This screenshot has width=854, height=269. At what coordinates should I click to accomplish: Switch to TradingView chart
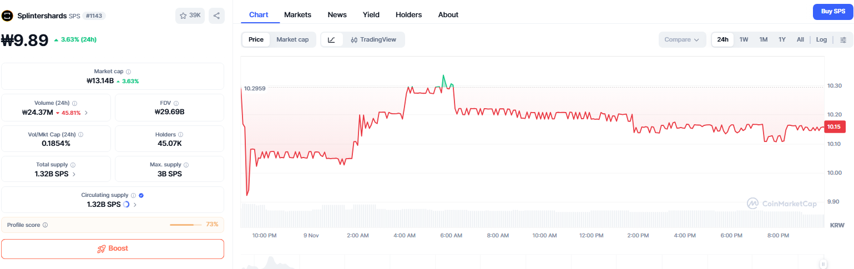pyautogui.click(x=373, y=39)
